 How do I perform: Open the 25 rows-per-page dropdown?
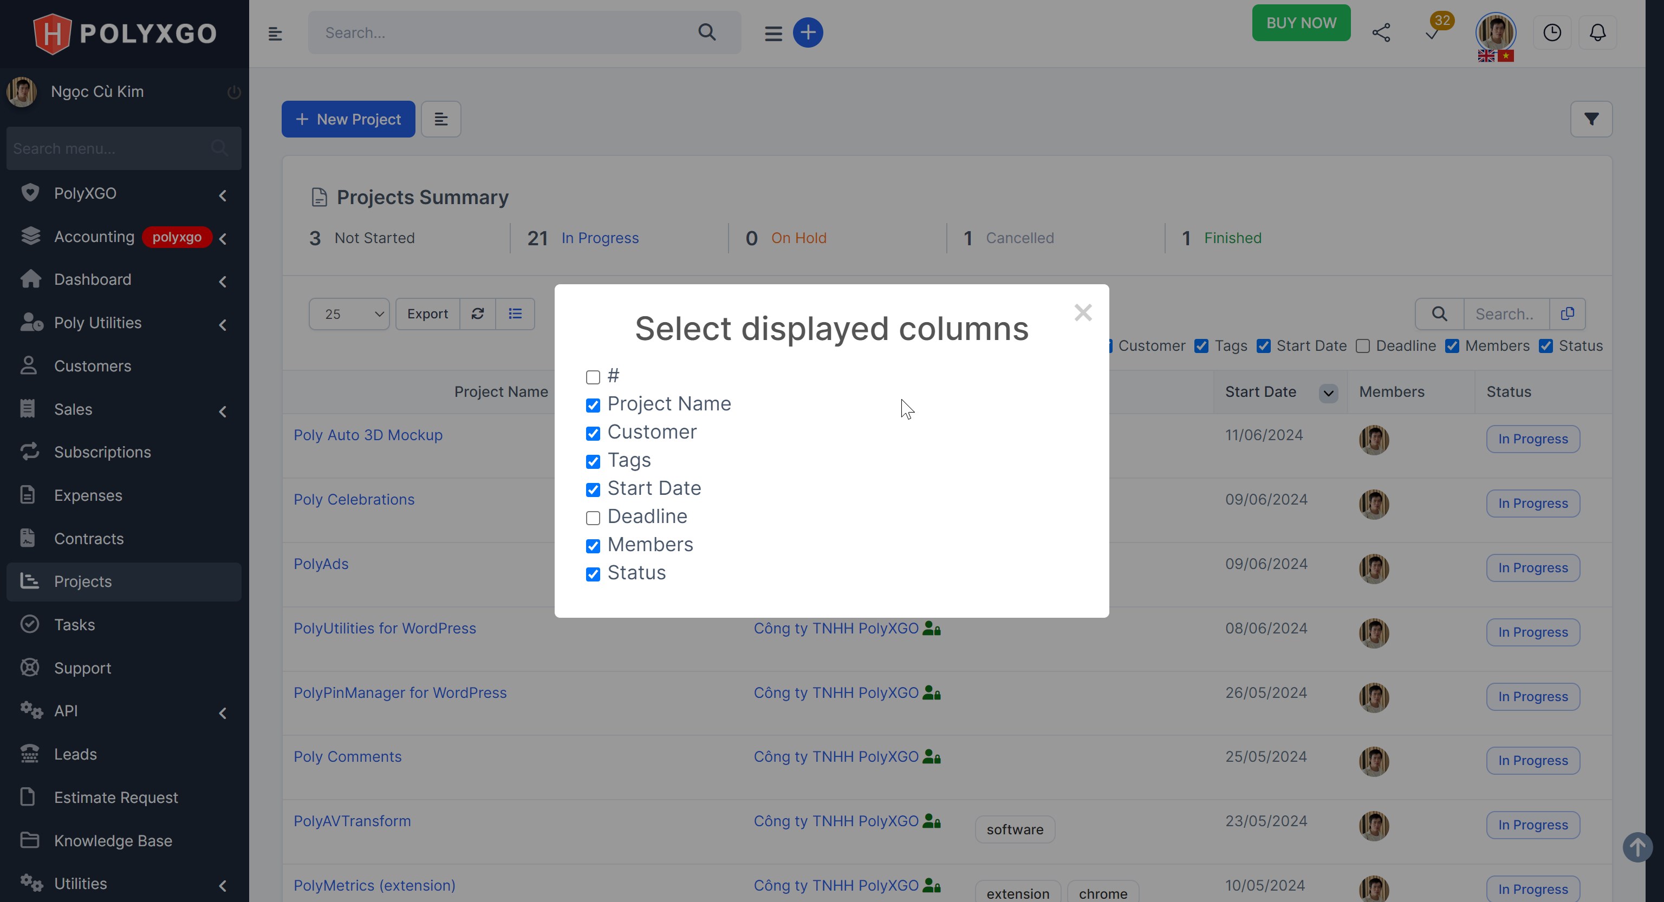click(x=349, y=314)
